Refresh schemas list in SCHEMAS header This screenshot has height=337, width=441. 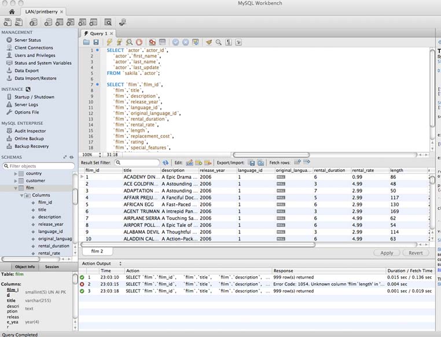tap(71, 157)
